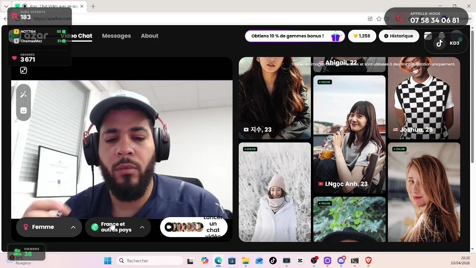The width and height of the screenshot is (476, 268).
Task: Open the browser tab search chevron
Action: click(6, 6)
